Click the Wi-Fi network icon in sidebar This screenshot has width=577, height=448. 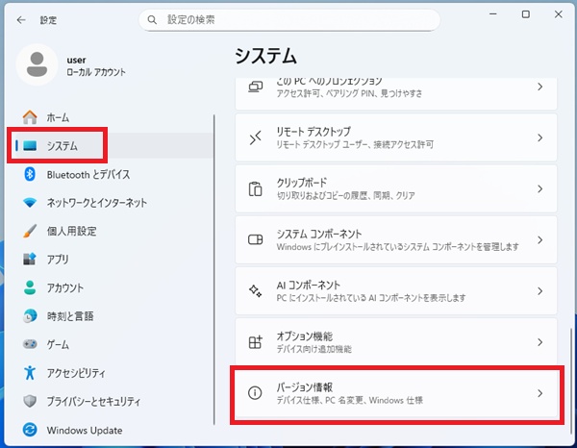[x=30, y=203]
